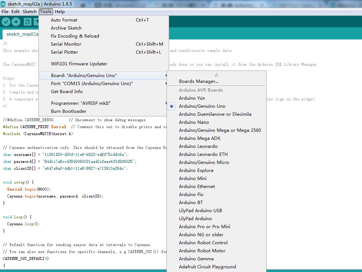Open the Serial Plotter
Viewport: 362px width, 272px height.
tap(104, 52)
